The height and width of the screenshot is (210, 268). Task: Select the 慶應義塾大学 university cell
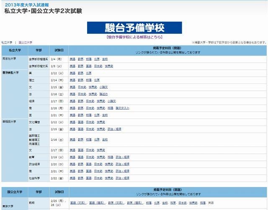click(15, 94)
